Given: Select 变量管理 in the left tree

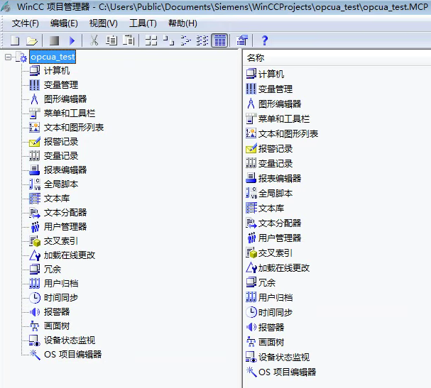Looking at the screenshot, I should pos(60,85).
